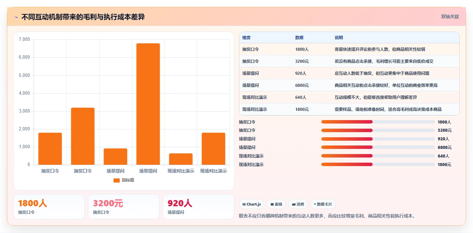Click the chart icon on Chart.js chip
Image resolution: width=473 pixels, height=233 pixels.
click(244, 204)
